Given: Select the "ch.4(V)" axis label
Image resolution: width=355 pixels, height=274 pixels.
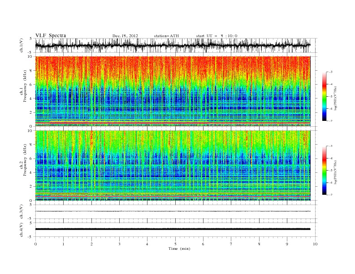Looking at the screenshot, I should pyautogui.click(x=22, y=230).
